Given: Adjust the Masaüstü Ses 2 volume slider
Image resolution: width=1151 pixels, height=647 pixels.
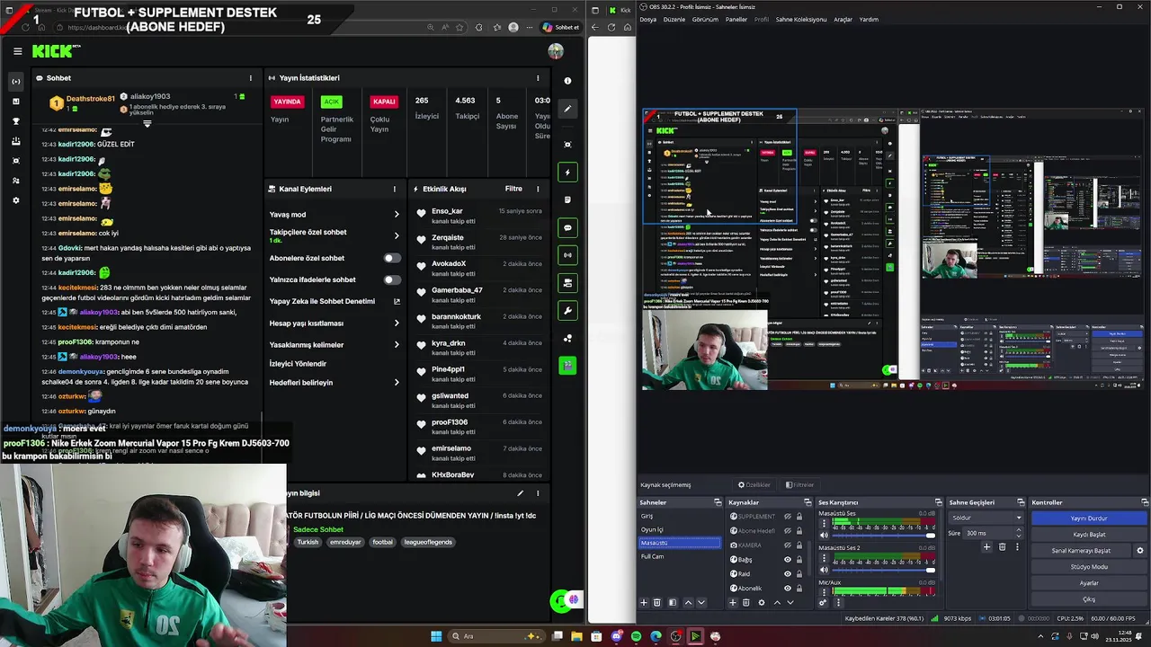Looking at the screenshot, I should tap(883, 570).
